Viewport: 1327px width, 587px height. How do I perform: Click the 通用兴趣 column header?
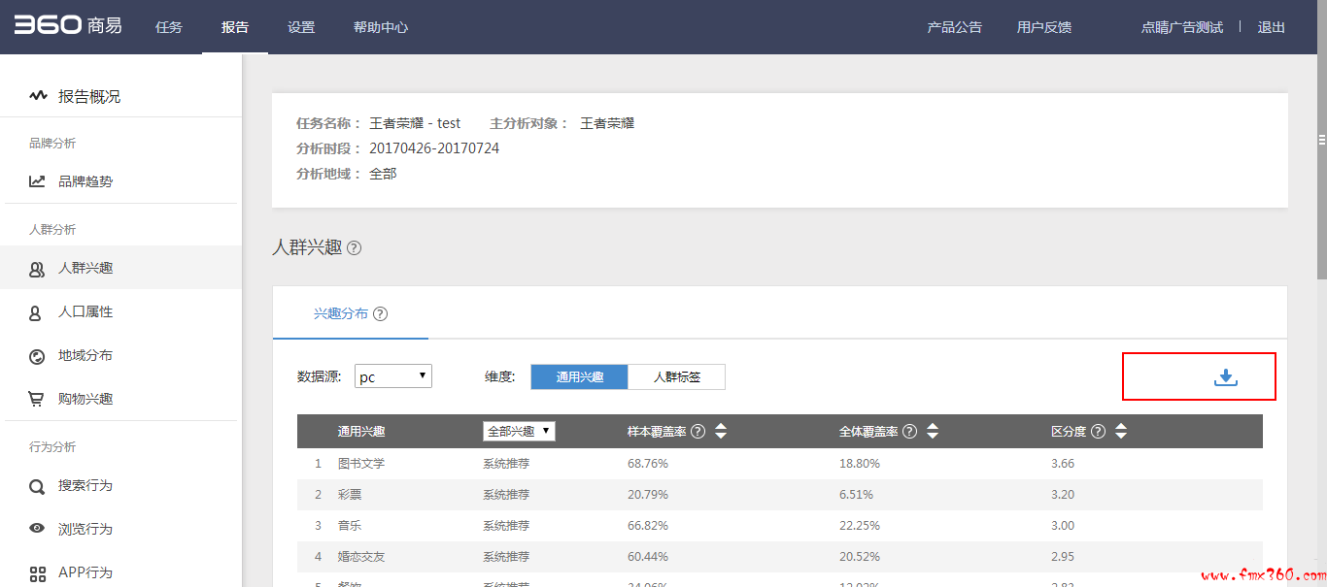[x=361, y=432]
